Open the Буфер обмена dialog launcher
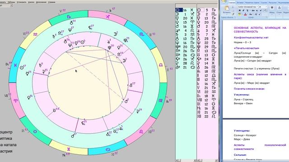 pyautogui.click(x=235, y=17)
